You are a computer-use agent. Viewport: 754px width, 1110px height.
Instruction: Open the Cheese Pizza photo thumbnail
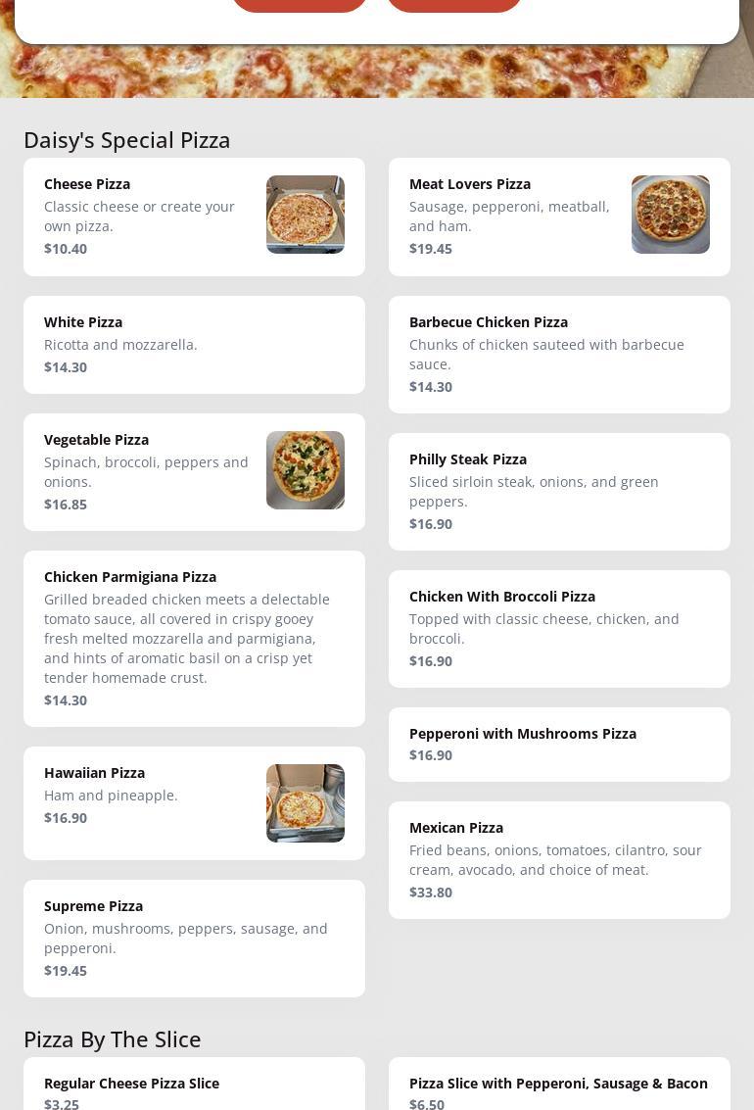pyautogui.click(x=306, y=215)
